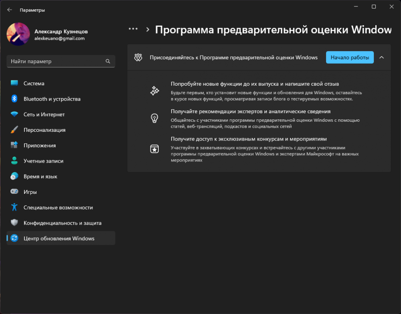Click 'Получайте рекомендации экспертов' heading
Viewport: 401px width, 314px height.
[251, 111]
